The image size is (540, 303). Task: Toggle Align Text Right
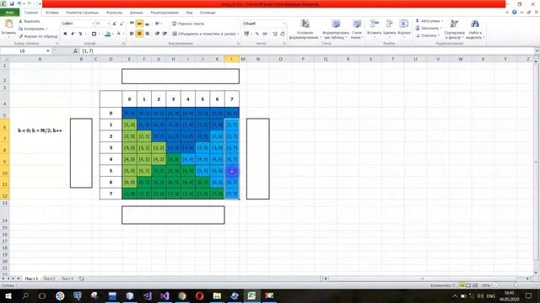147,34
